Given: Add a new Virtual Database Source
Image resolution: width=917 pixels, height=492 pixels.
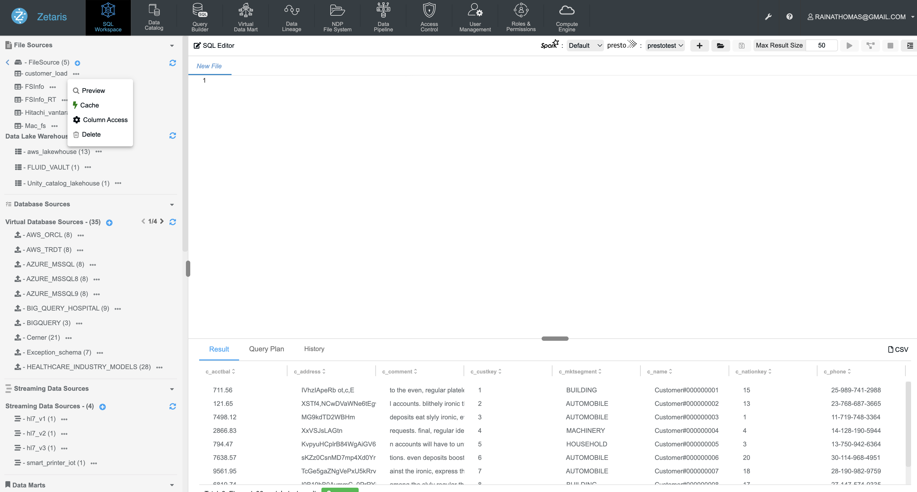Looking at the screenshot, I should click(109, 223).
